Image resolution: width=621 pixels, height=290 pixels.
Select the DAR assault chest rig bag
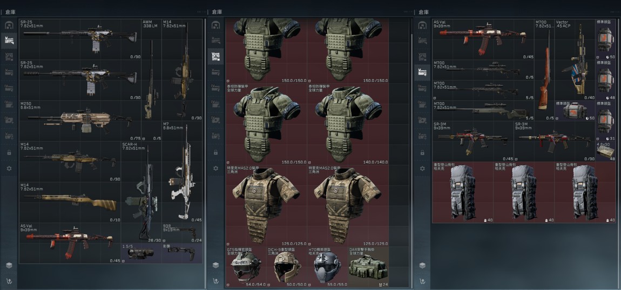pos(368,267)
